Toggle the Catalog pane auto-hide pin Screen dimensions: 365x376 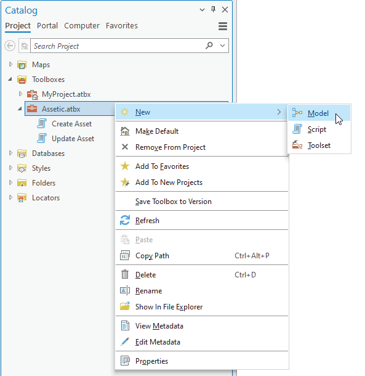[x=213, y=10]
